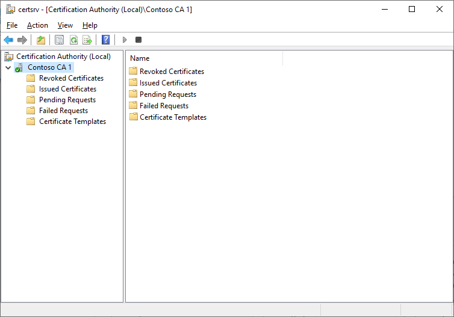Open the File menu
The height and width of the screenshot is (317, 454).
[12, 25]
